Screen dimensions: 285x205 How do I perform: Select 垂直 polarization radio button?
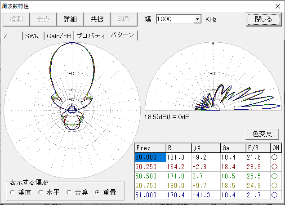tap(12, 192)
